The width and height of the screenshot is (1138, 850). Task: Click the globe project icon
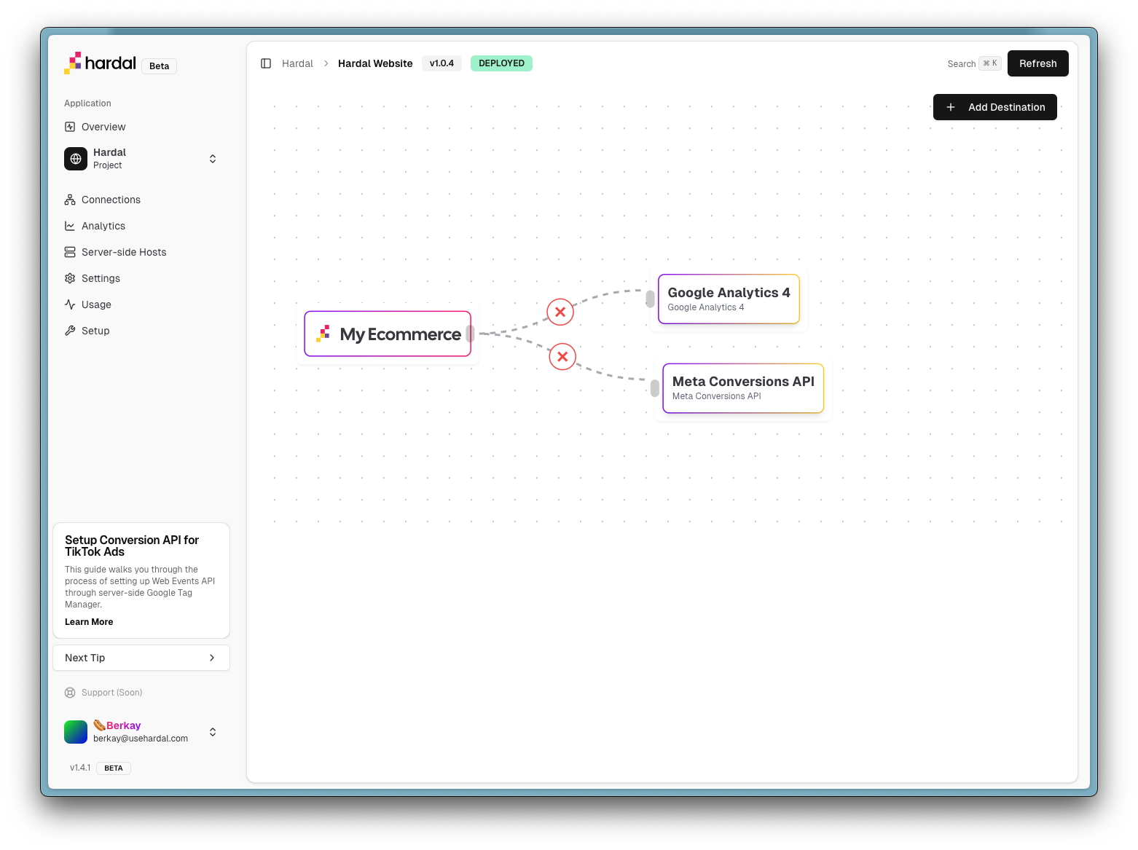[76, 159]
